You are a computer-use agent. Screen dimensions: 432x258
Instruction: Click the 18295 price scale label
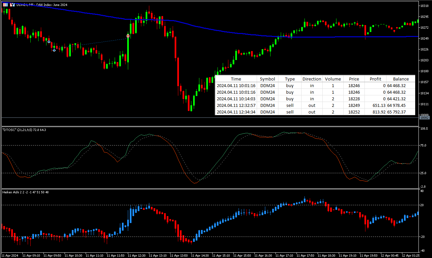(x=424, y=16)
